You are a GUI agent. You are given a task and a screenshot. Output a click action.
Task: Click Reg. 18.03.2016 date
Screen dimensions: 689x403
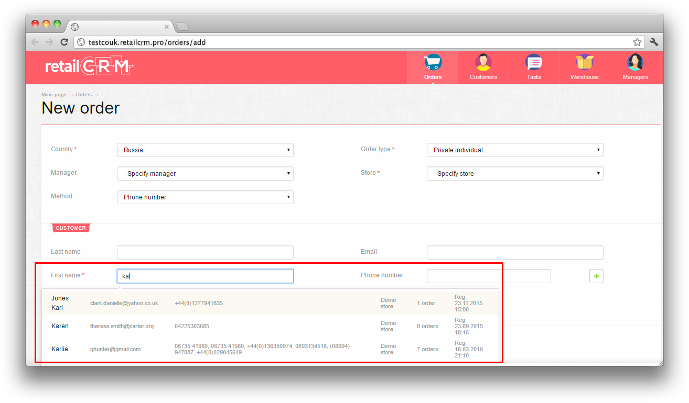[468, 349]
